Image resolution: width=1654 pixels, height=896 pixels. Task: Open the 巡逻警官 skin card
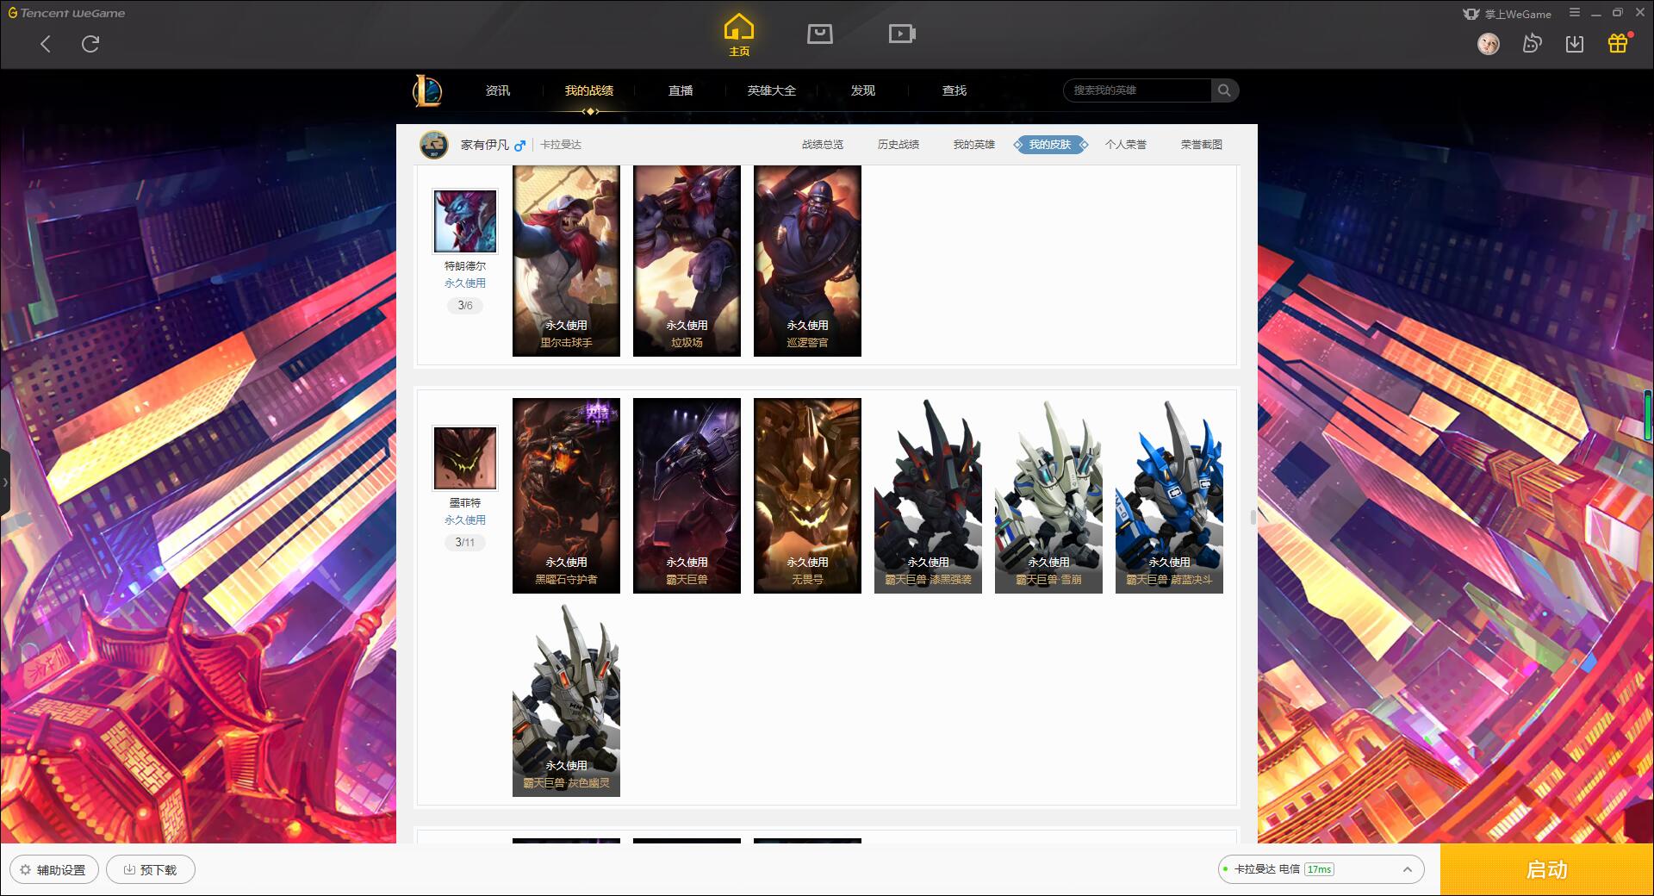(x=807, y=261)
